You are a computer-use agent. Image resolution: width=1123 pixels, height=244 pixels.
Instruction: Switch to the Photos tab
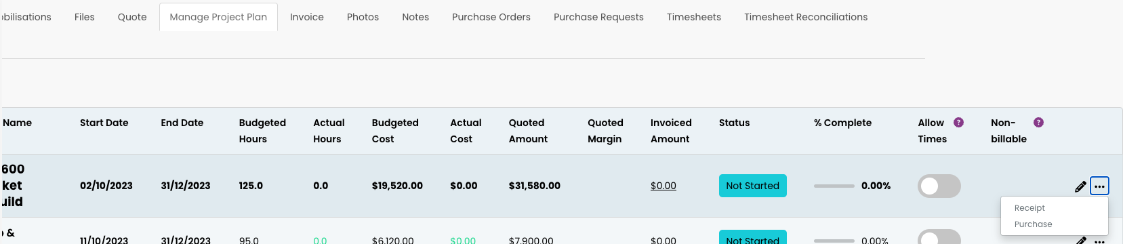363,17
